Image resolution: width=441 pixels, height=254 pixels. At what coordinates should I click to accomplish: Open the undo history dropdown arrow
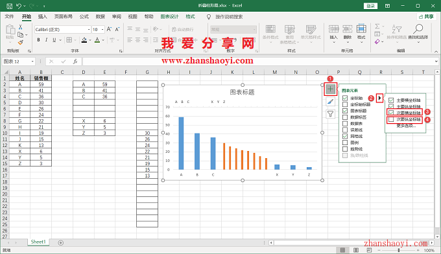(x=25, y=6)
